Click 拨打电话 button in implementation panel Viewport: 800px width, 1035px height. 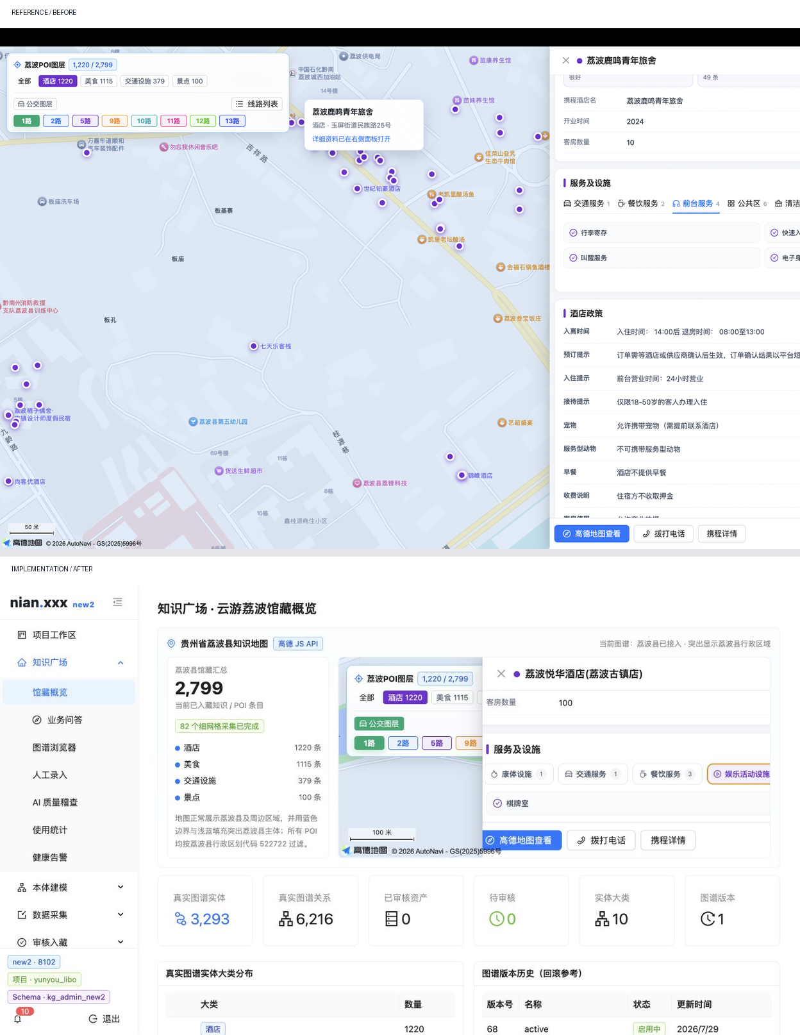coord(601,840)
